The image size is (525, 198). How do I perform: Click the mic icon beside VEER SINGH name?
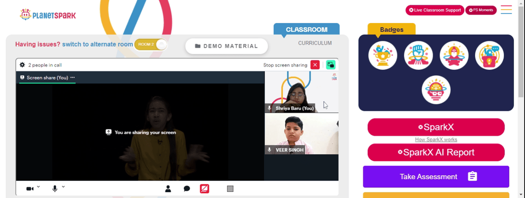[269, 150]
